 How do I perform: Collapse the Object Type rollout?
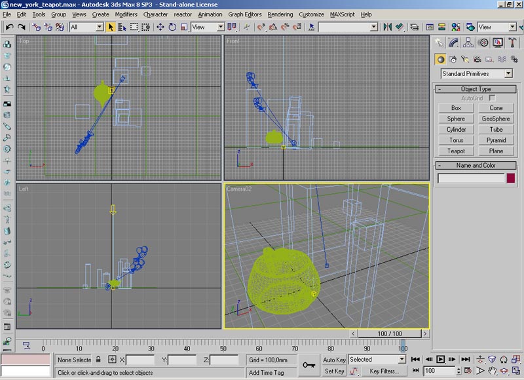(476, 89)
